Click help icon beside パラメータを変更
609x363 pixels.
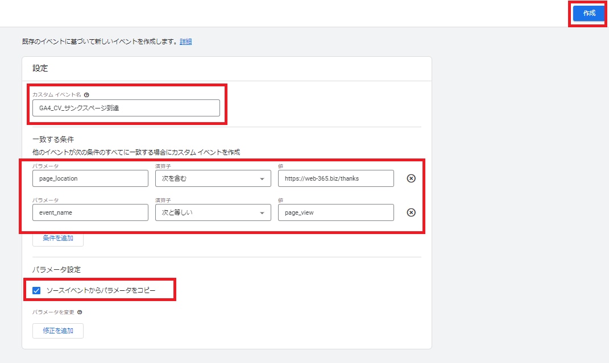coord(80,312)
